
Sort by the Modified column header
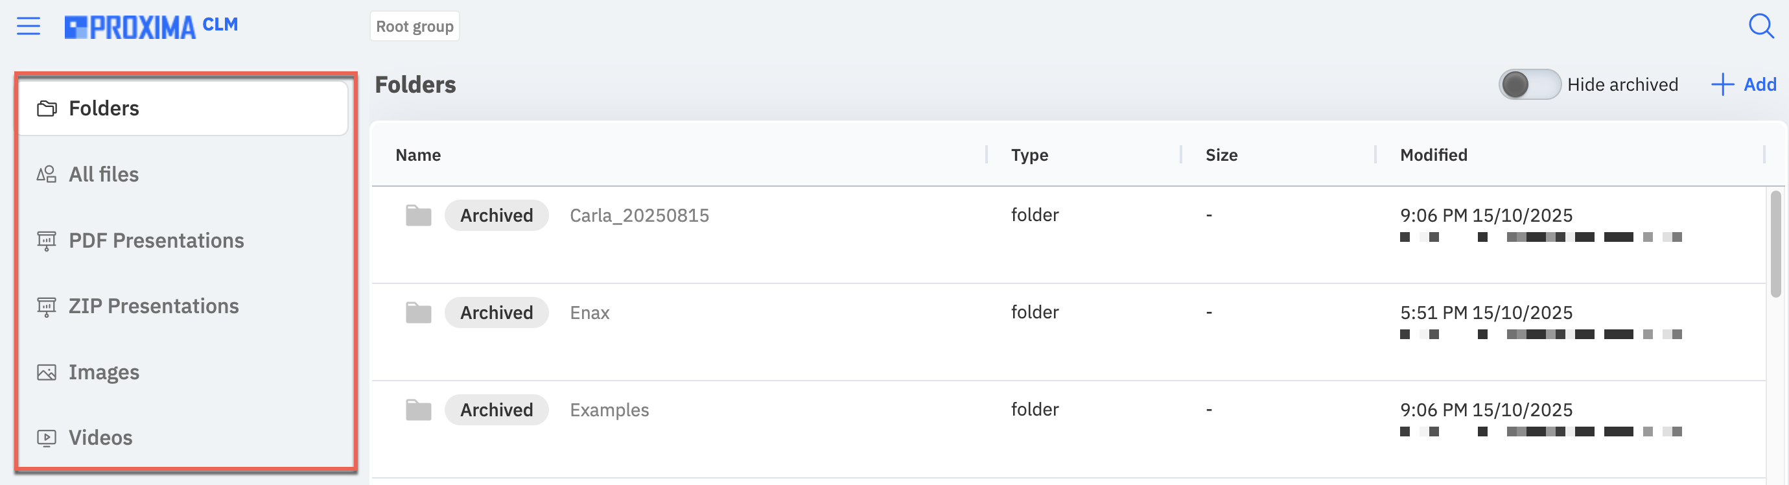pos(1433,155)
